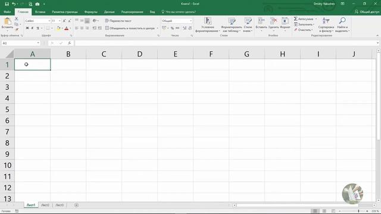This screenshot has width=381, height=214.
Task: Click Объединить и поместить в центре
Action: tap(130, 28)
